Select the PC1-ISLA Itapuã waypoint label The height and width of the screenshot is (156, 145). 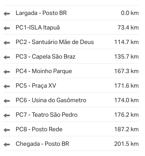coord(38,28)
